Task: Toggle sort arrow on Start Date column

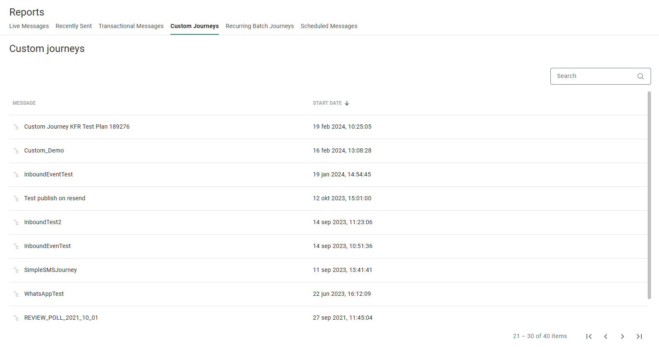Action: pyautogui.click(x=347, y=103)
